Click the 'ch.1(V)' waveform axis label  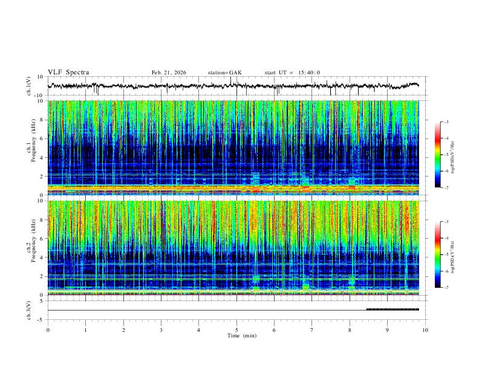pos(28,86)
